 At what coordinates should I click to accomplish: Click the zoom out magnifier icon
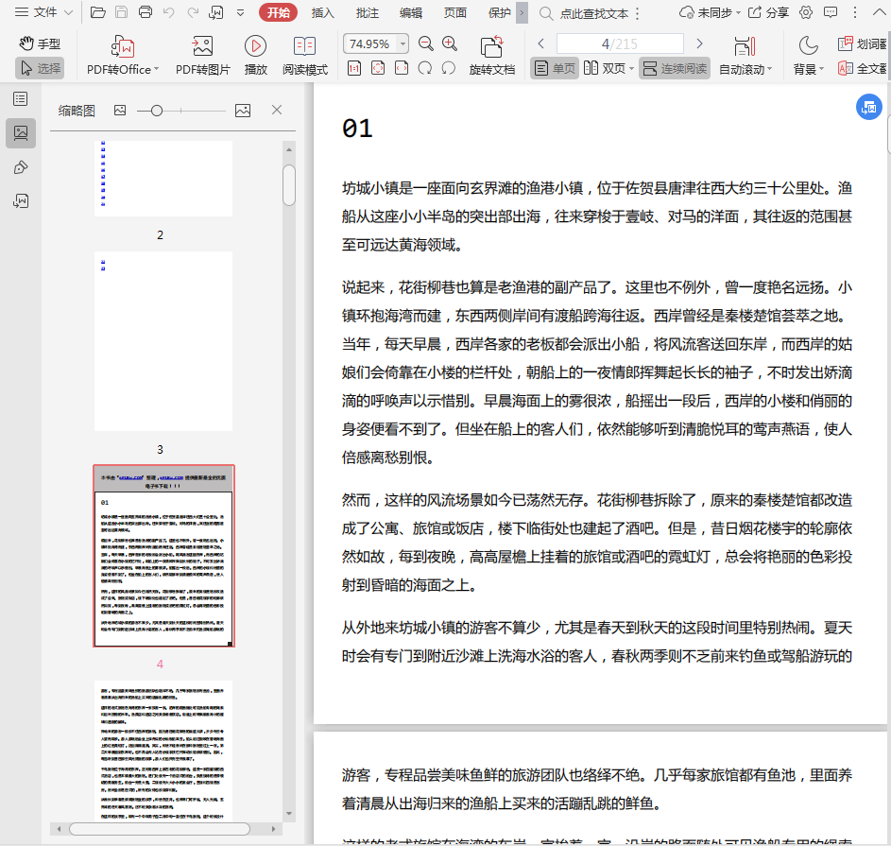[426, 43]
